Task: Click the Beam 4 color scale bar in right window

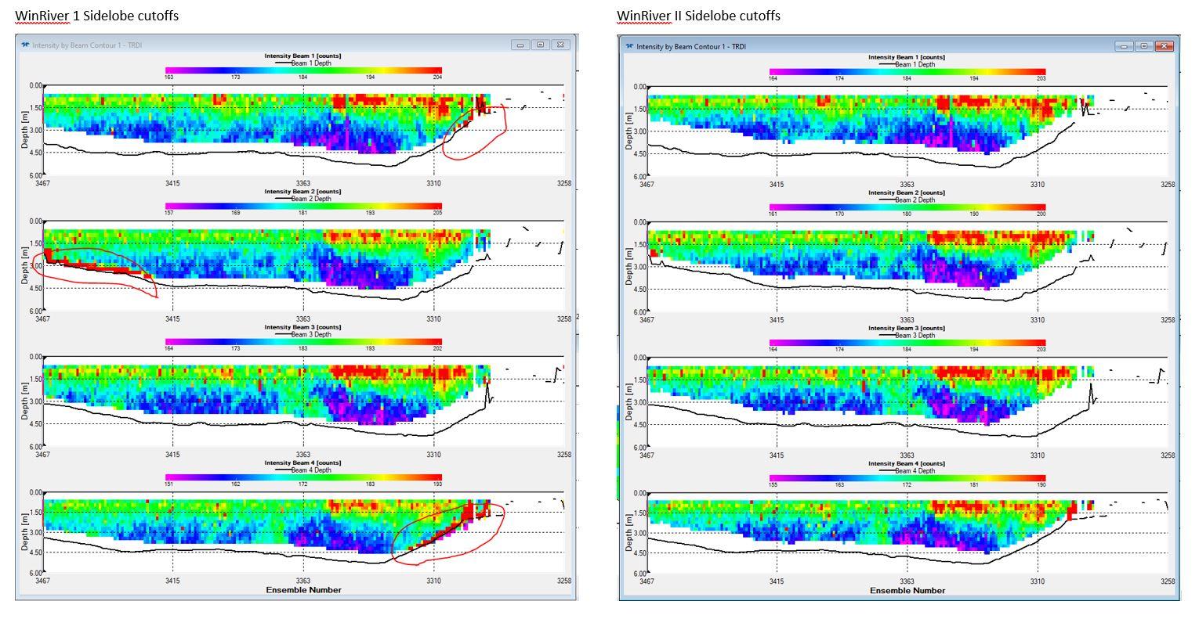Action: point(907,478)
